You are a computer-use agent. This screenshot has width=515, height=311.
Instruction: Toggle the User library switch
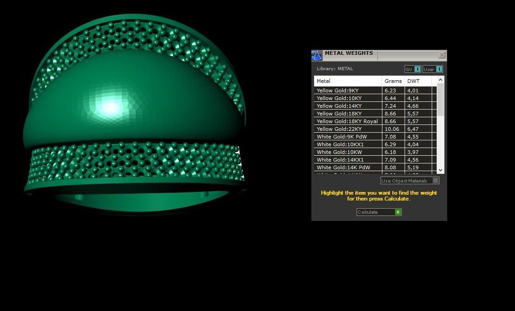pos(433,69)
